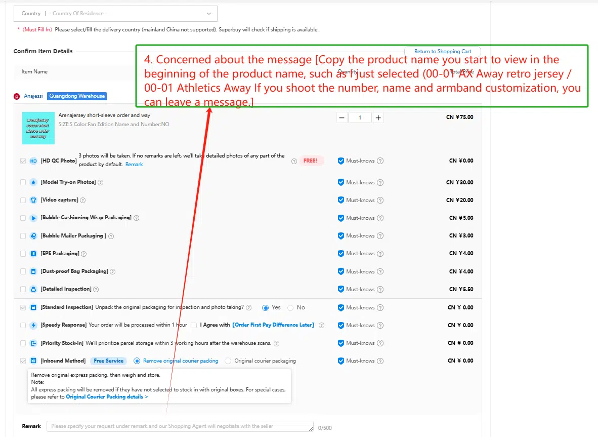Untick Must-knows for Bubble Cushioning Wrap
Image resolution: width=598 pixels, height=437 pixels.
[341, 218]
